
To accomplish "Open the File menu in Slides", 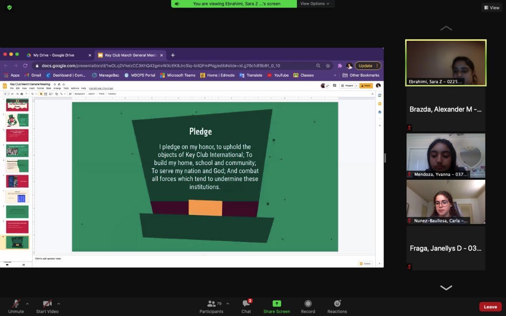I will 12,88.
